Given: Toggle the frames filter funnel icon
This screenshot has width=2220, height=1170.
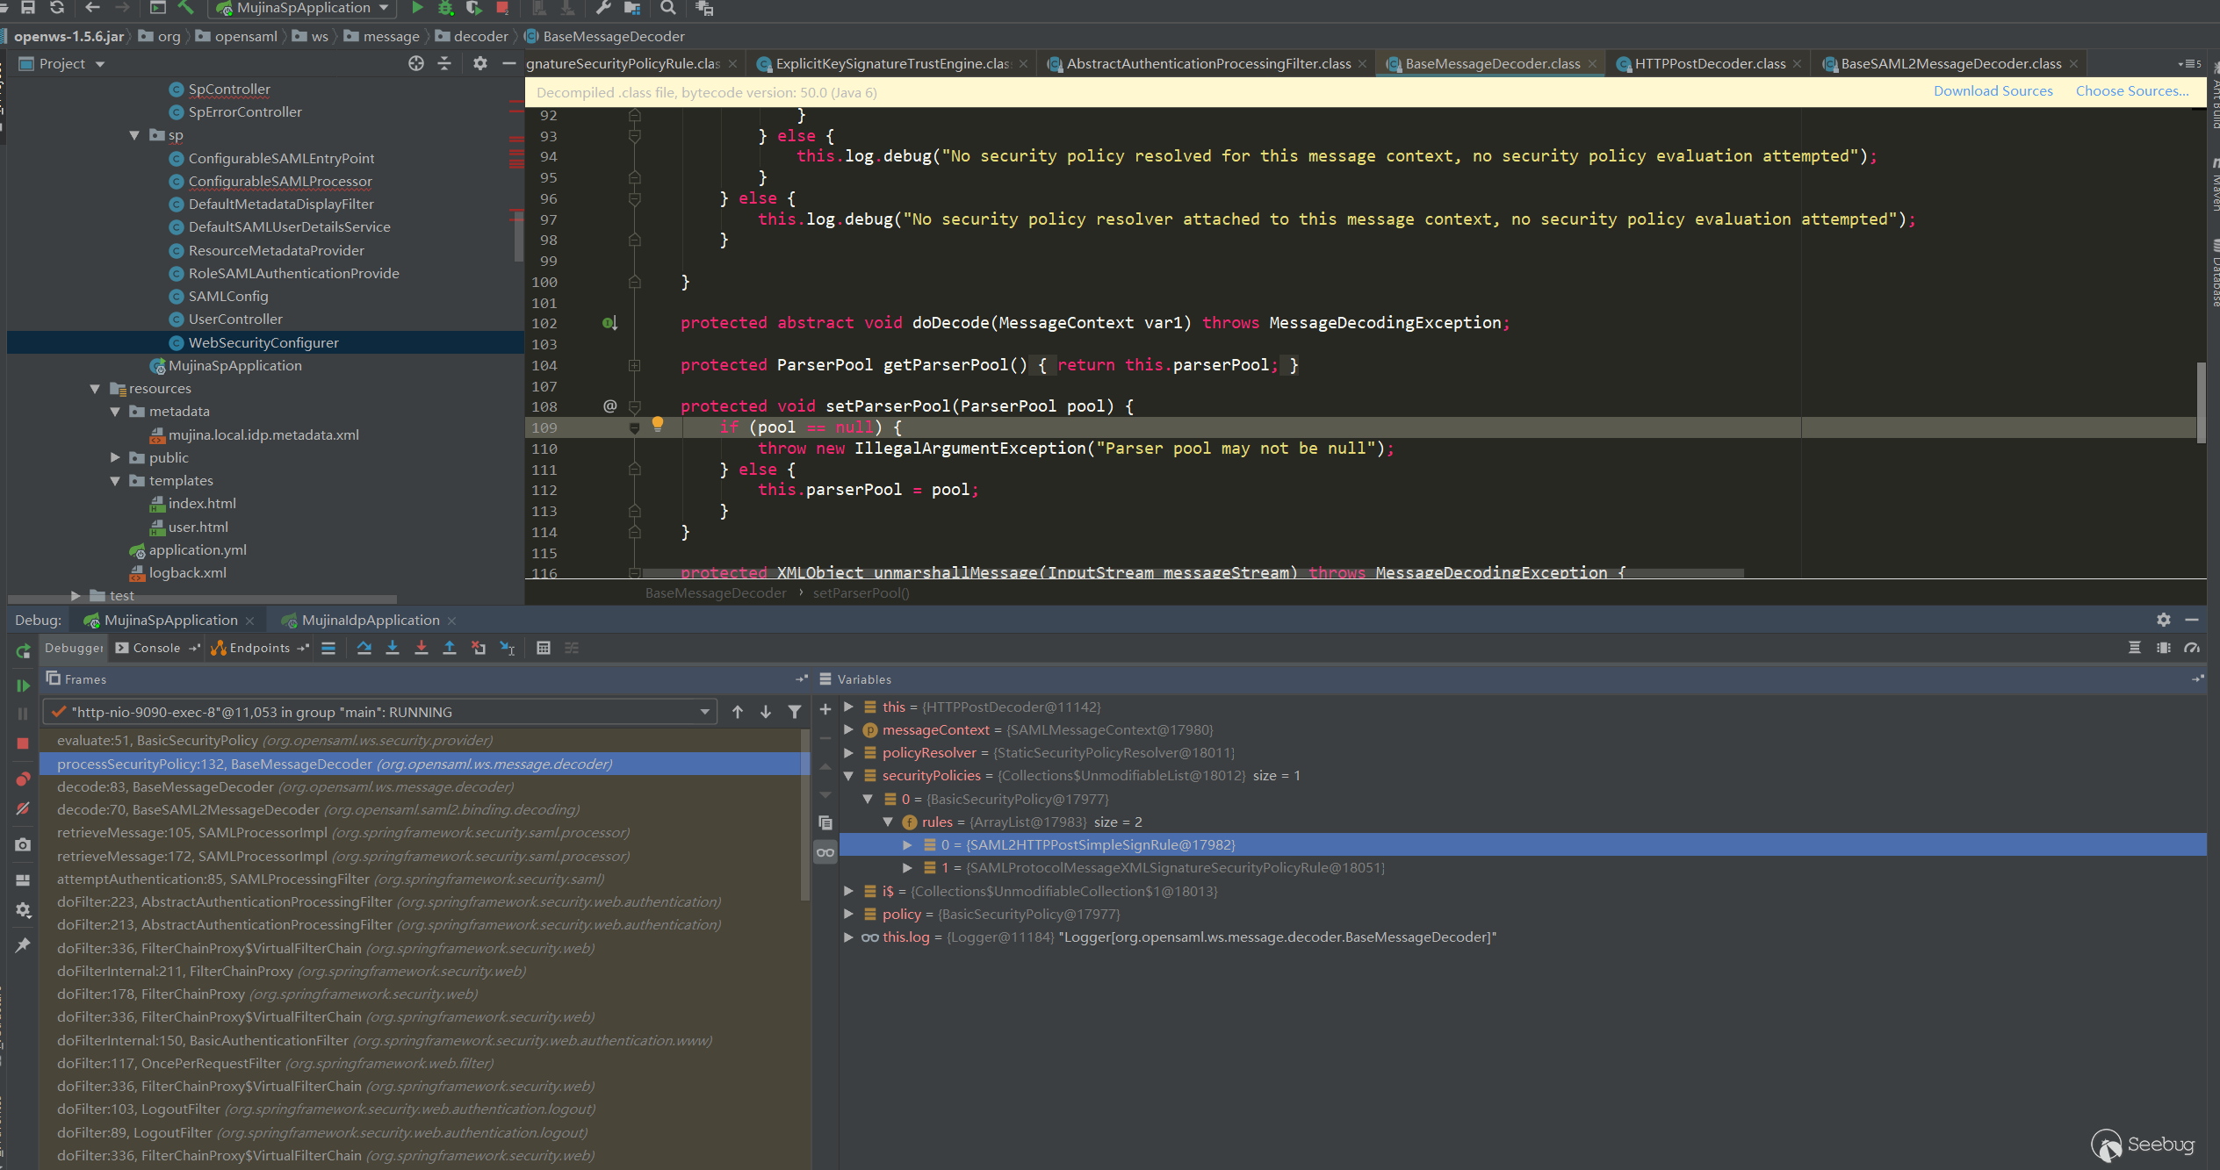Looking at the screenshot, I should 795,712.
